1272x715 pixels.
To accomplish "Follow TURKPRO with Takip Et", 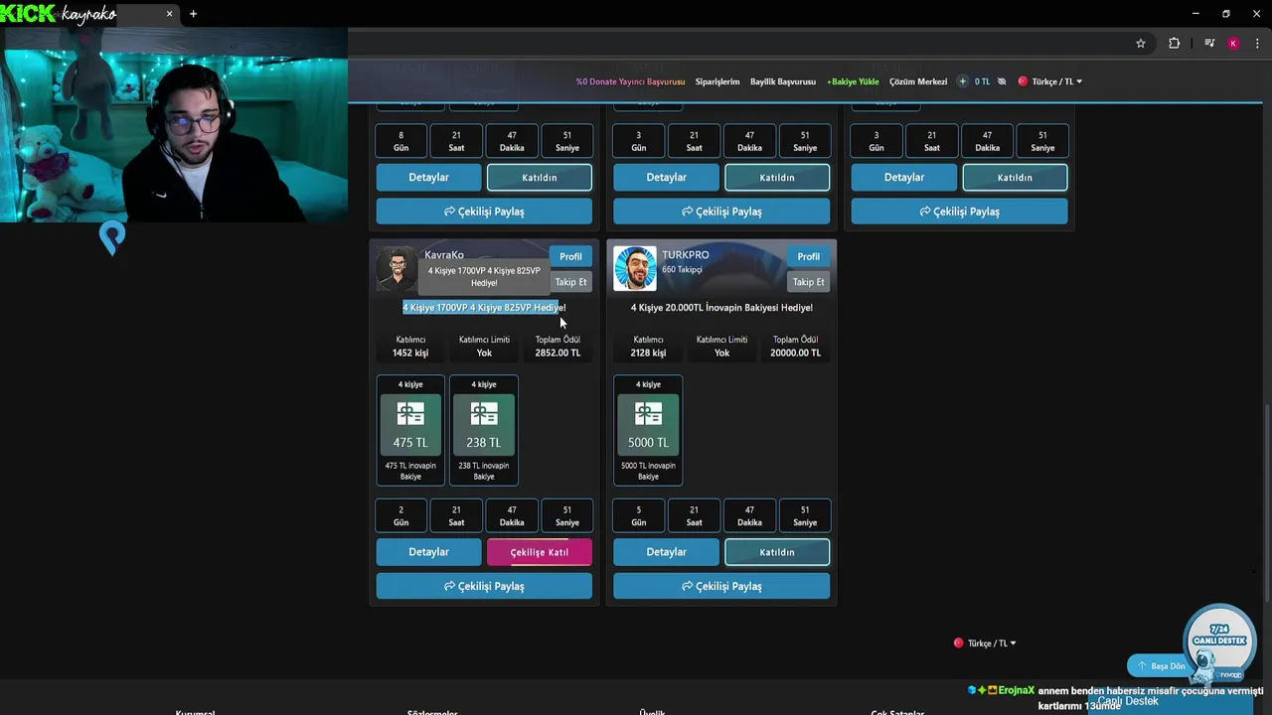I will point(809,282).
